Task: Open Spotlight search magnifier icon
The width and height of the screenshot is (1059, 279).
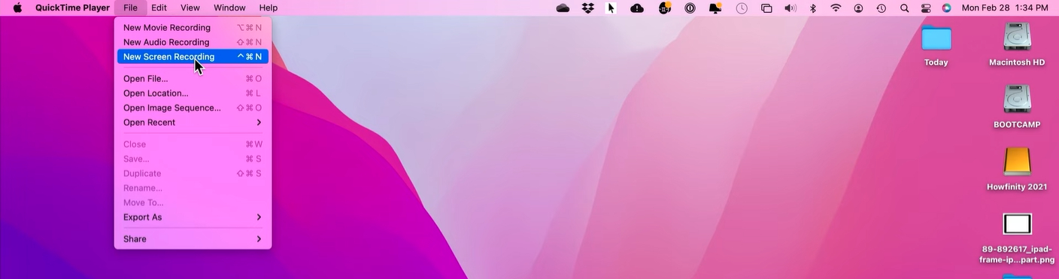Action: [904, 8]
